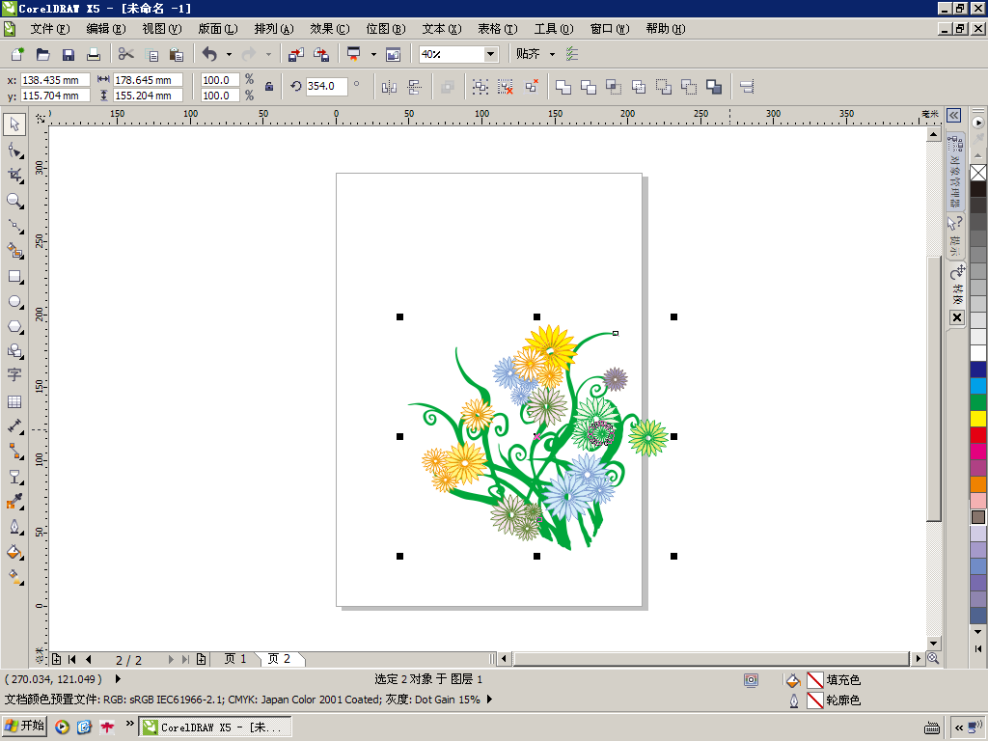
Task: Go to the previous page arrow
Action: click(88, 659)
